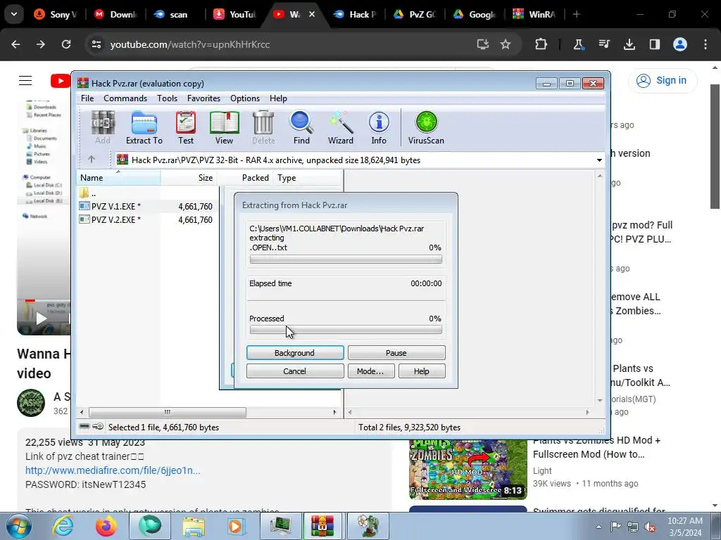Click the Windows Start button
The height and width of the screenshot is (540, 721).
tap(18, 526)
